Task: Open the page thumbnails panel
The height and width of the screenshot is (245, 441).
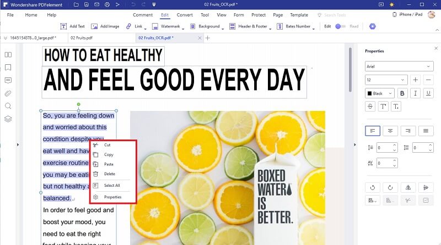Action: coord(8,55)
